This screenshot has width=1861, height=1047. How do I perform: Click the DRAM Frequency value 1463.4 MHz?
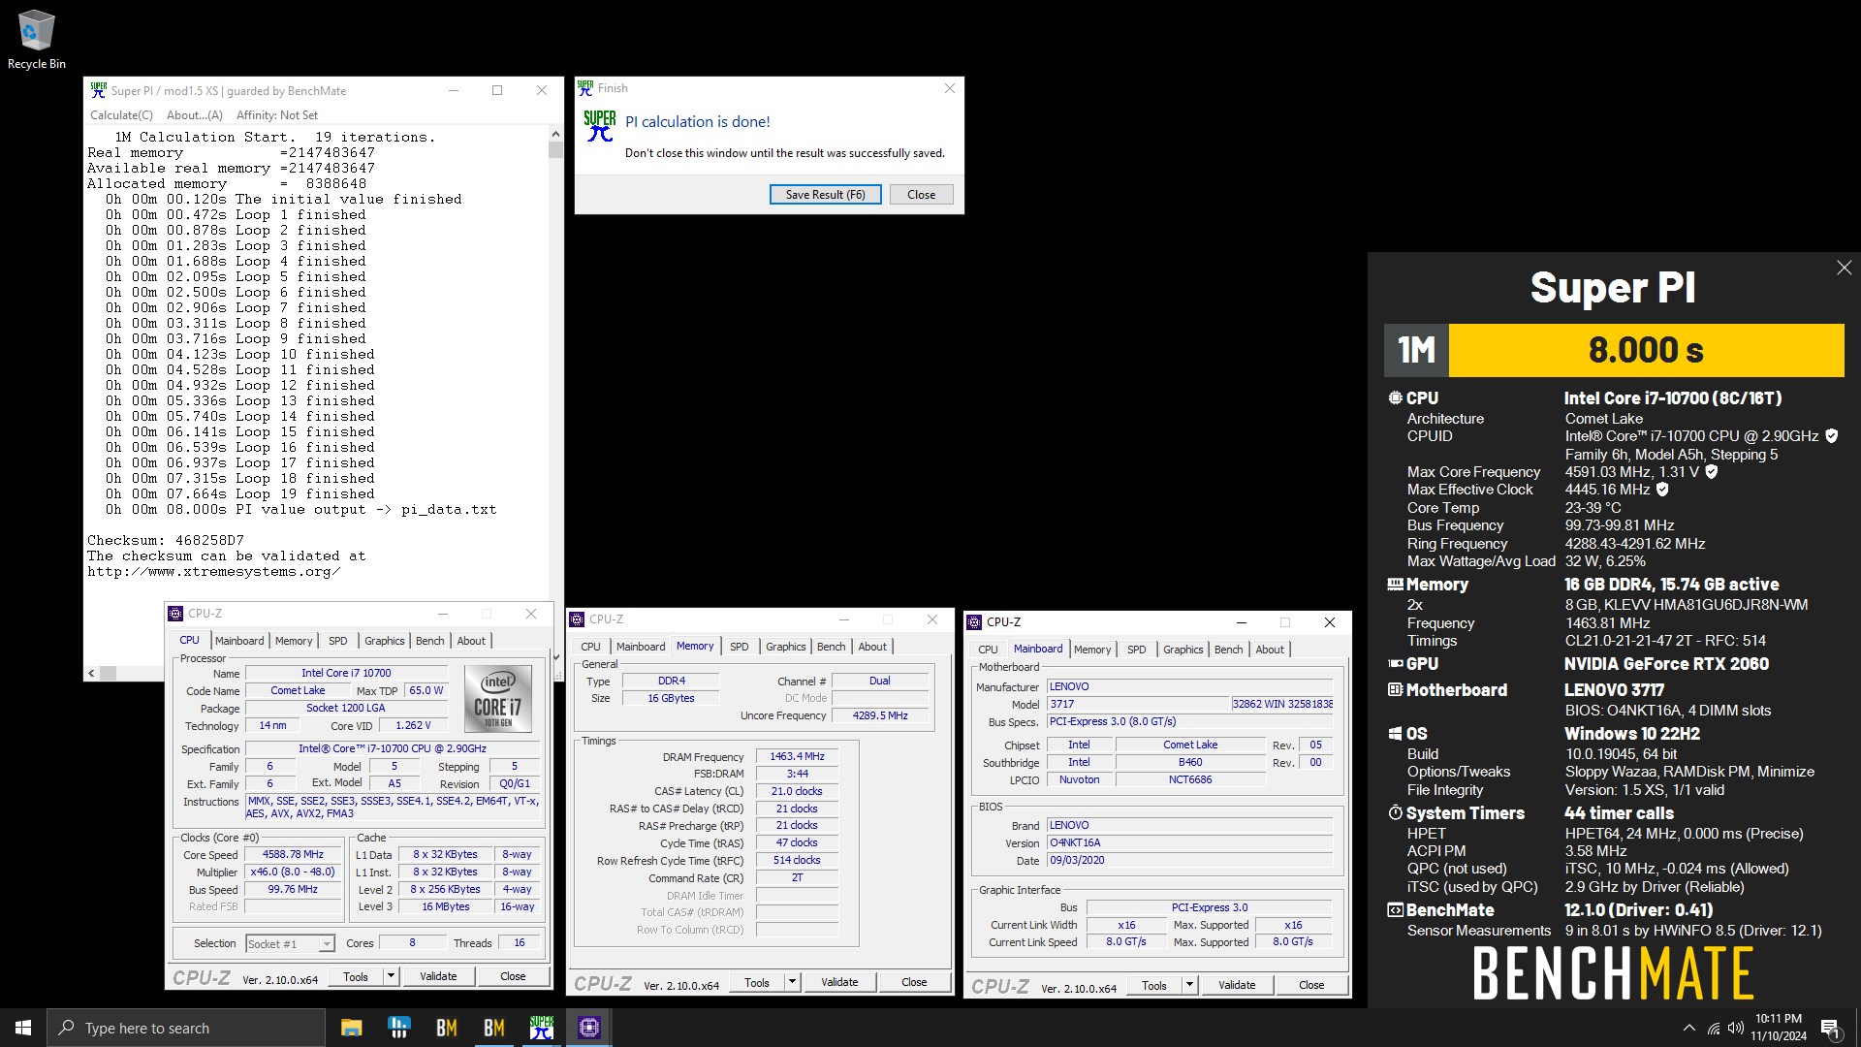tap(797, 757)
